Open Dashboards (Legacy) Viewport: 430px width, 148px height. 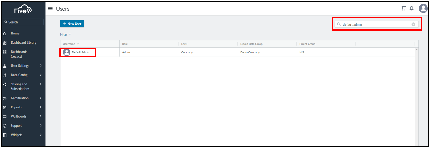19,54
